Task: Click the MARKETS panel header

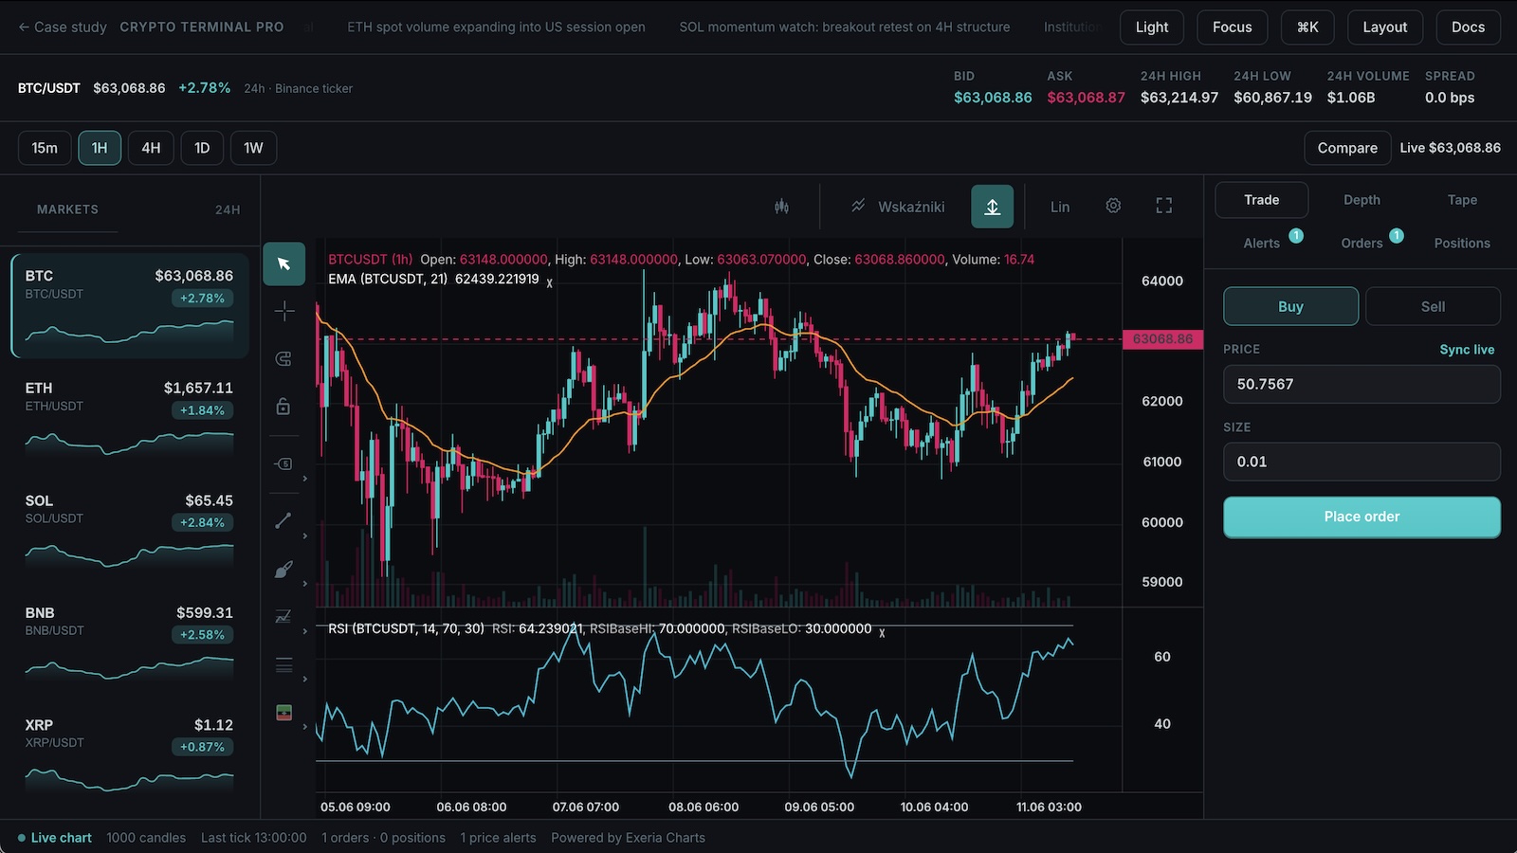Action: [67, 209]
